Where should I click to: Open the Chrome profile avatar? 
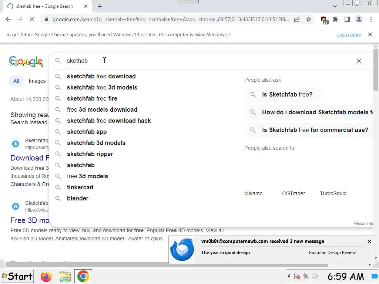click(x=359, y=19)
